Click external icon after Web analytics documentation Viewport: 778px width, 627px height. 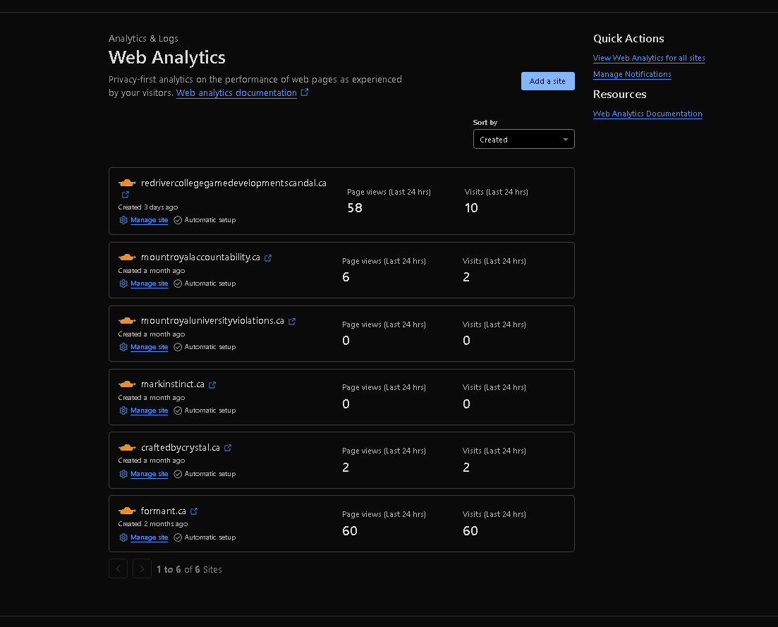[x=305, y=92]
